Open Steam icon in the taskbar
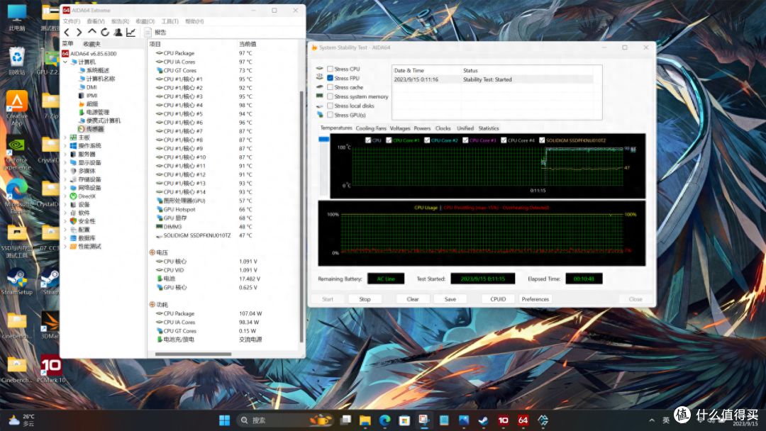The height and width of the screenshot is (431, 766). 483,420
